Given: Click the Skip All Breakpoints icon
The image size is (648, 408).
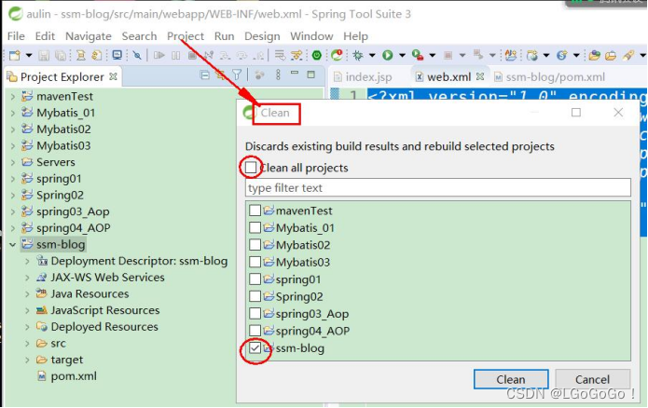Looking at the screenshot, I should tap(137, 55).
